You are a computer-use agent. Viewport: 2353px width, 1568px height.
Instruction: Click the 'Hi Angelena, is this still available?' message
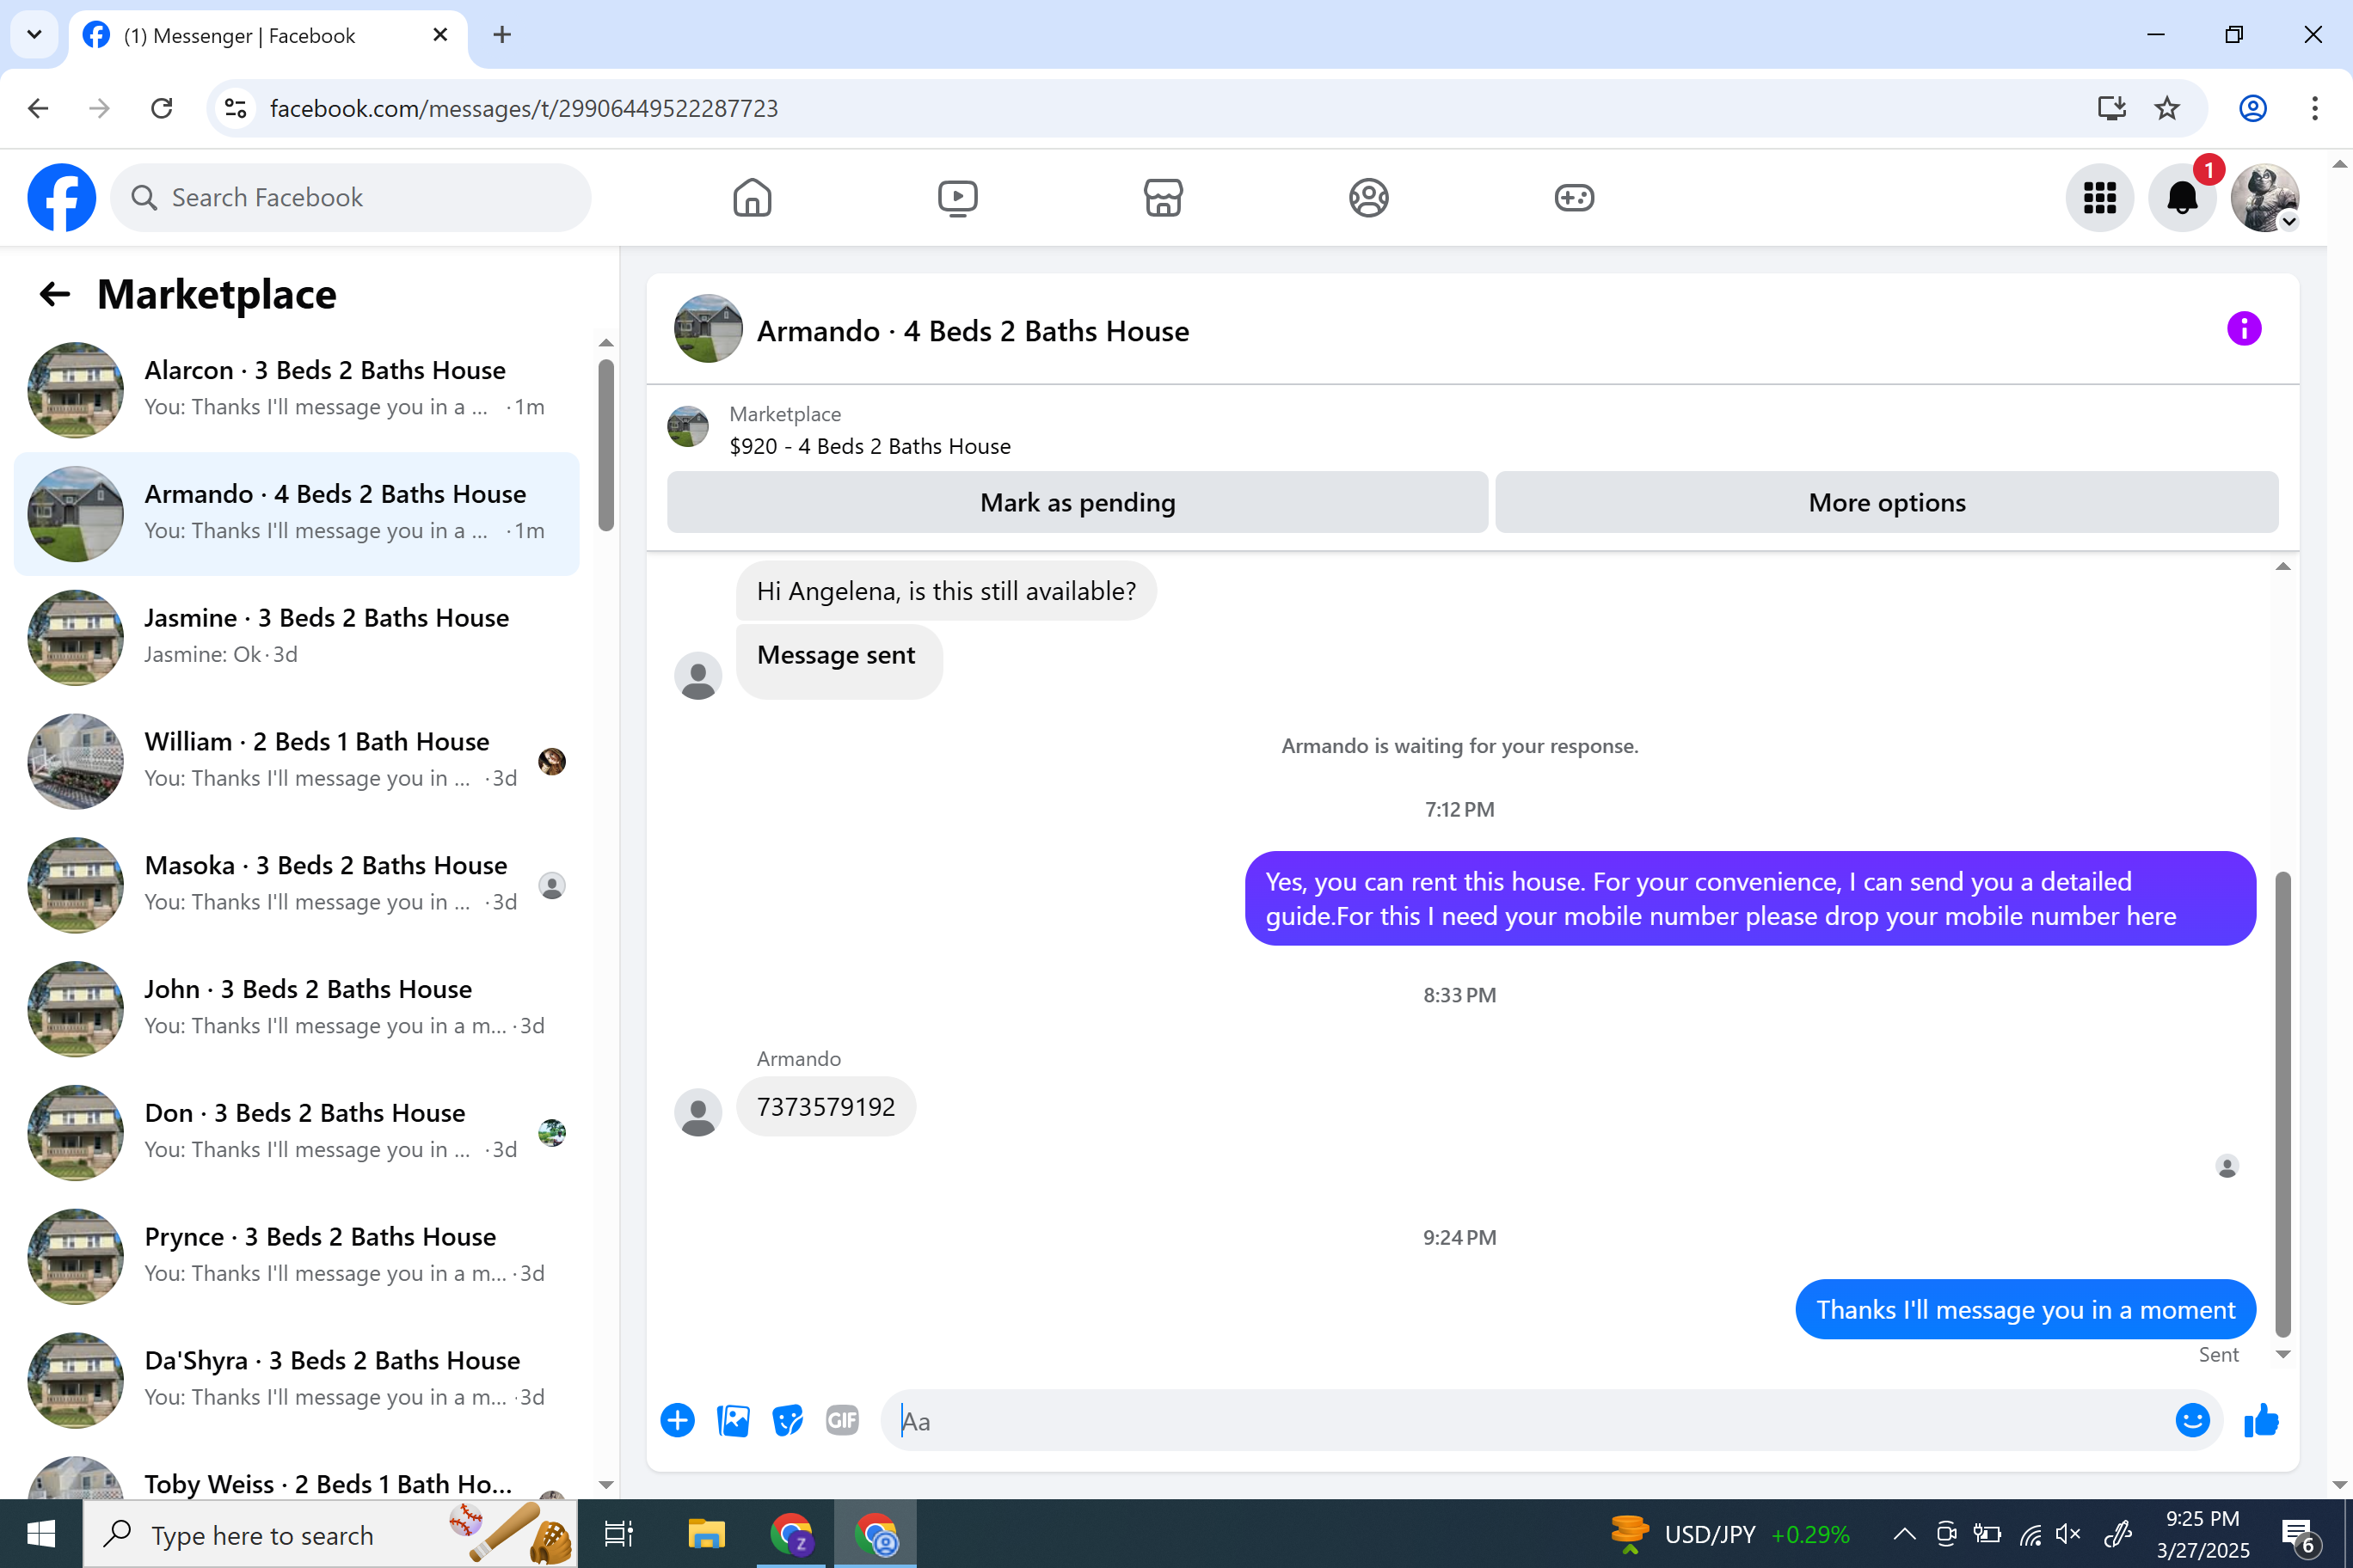(946, 591)
